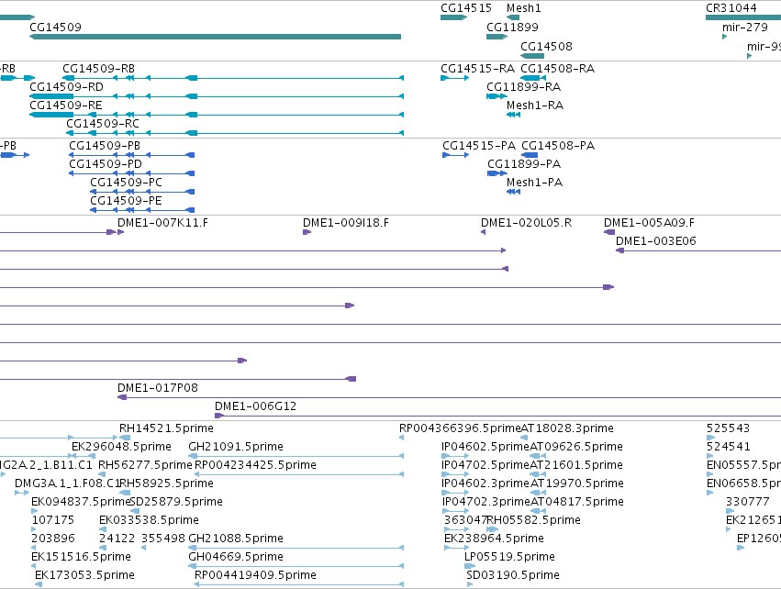The image size is (781, 589).
Task: Click the CG14515-PA protein label
Action: [479, 145]
